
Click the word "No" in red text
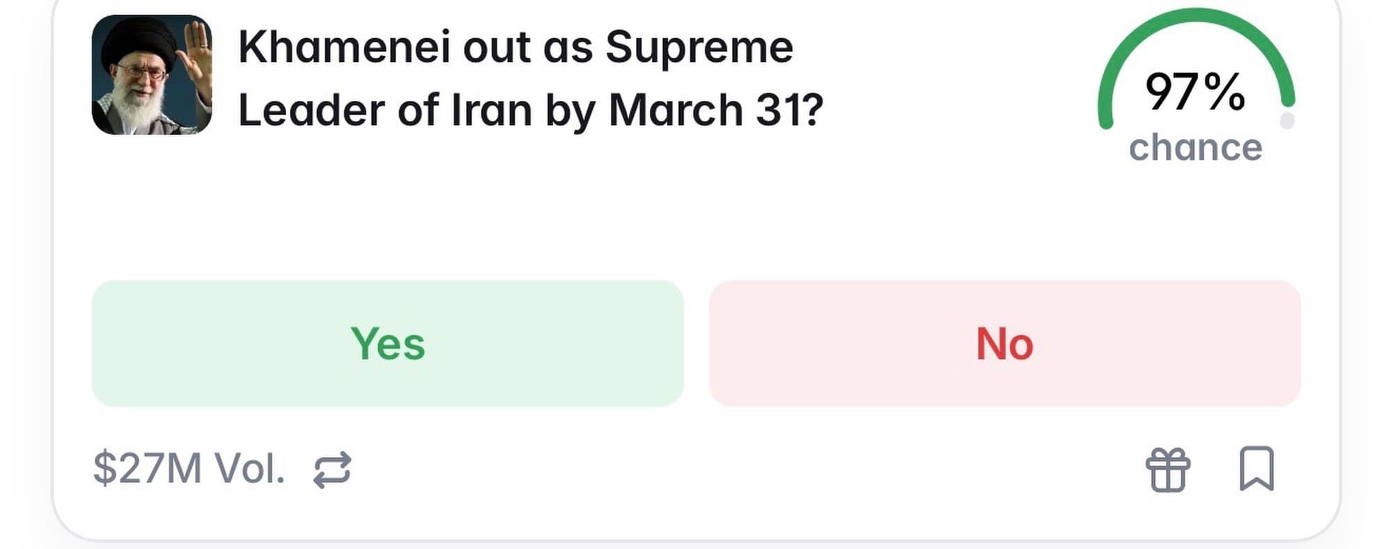coord(1004,343)
